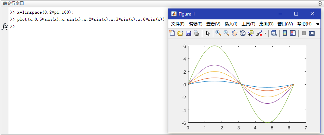Click the y-axis tick label -6
The image size is (324, 135).
(x=184, y=123)
